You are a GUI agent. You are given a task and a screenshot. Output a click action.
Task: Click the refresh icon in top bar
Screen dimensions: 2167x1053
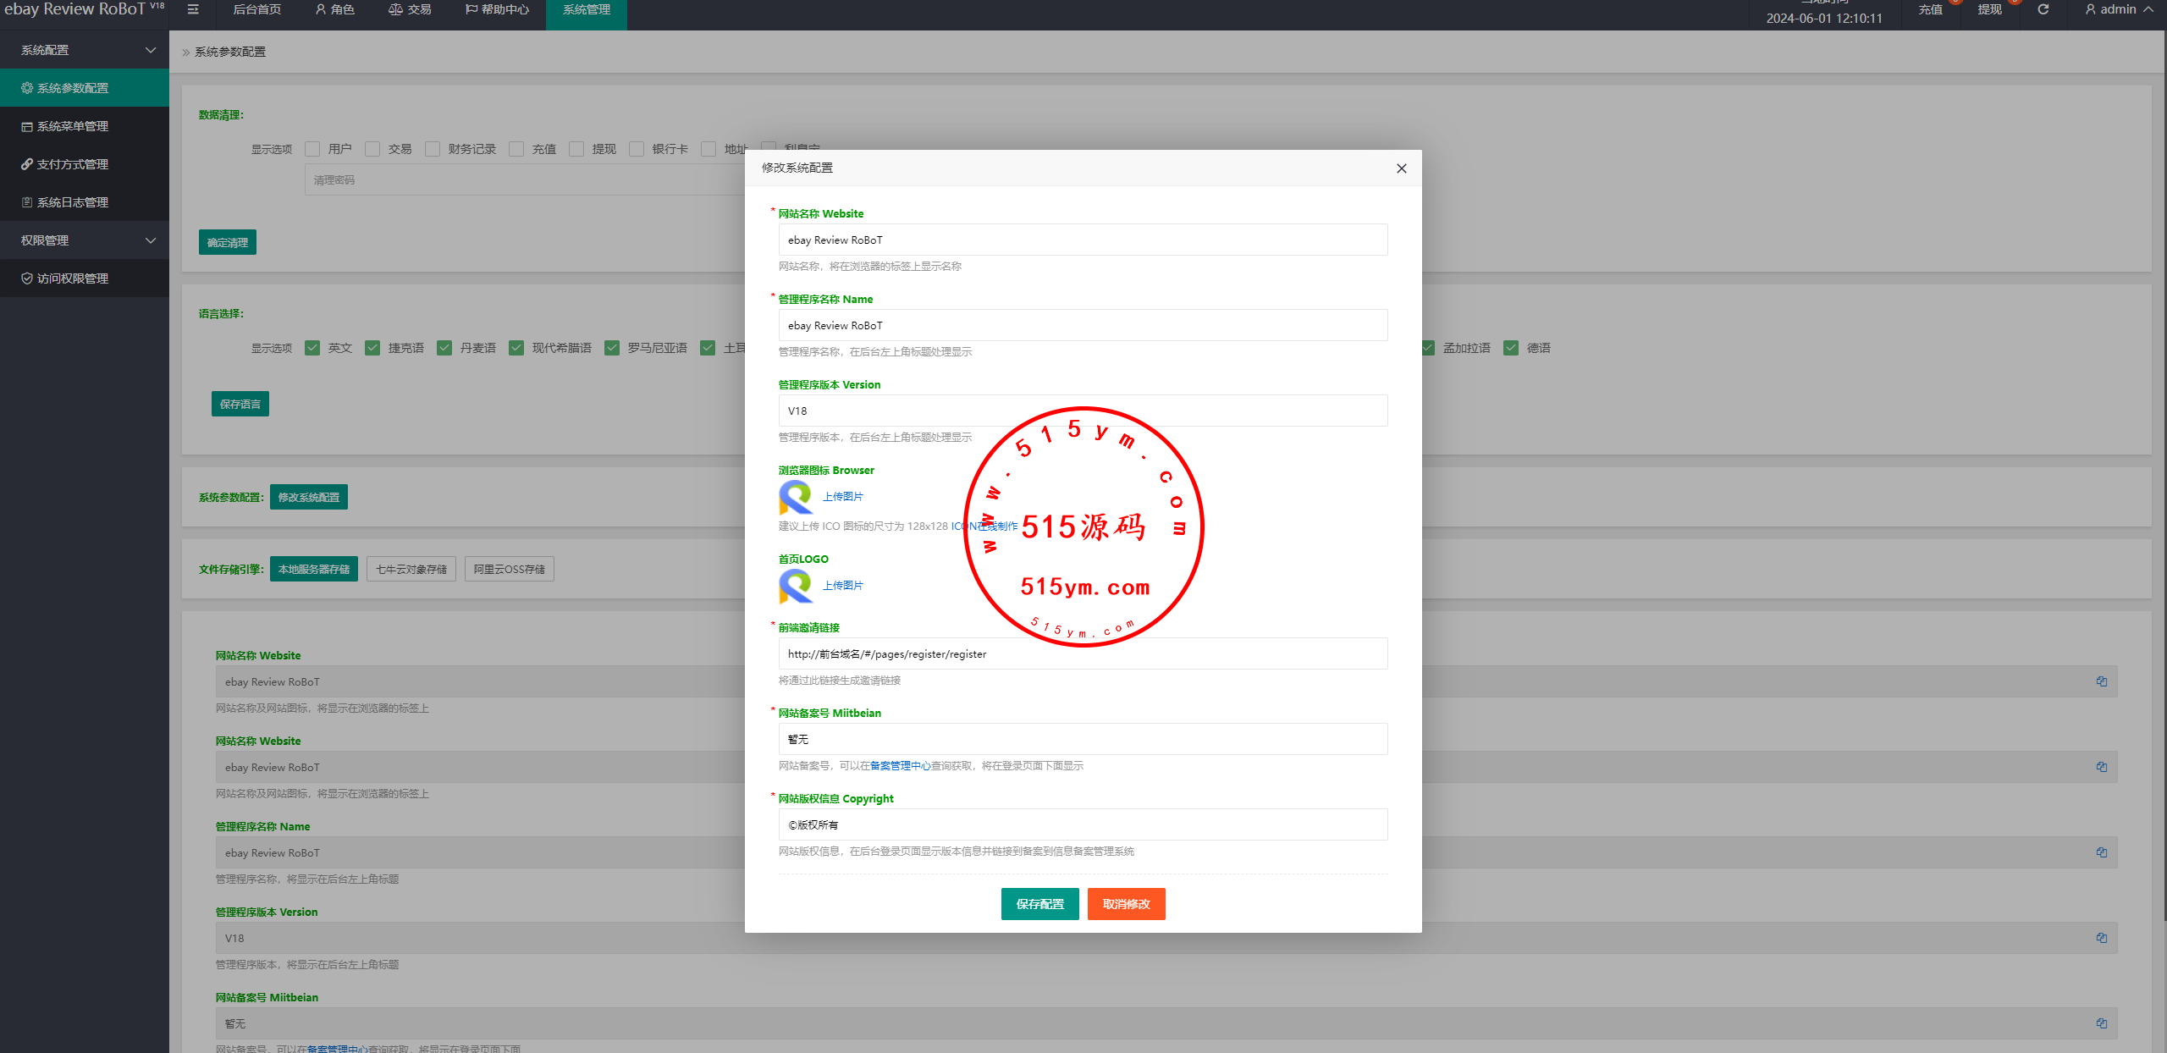click(2043, 9)
